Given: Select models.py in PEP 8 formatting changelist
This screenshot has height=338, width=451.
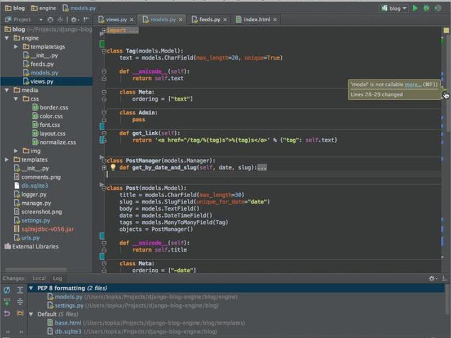Looking at the screenshot, I should point(143,297).
